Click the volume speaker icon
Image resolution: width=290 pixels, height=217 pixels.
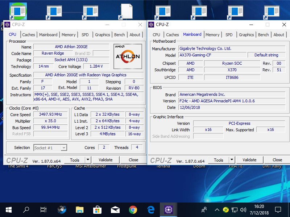243,210
